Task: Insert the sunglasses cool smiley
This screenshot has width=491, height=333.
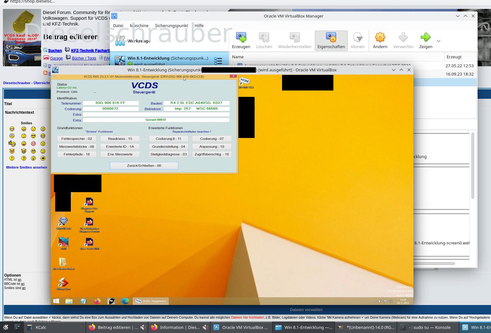Action: [33, 136]
